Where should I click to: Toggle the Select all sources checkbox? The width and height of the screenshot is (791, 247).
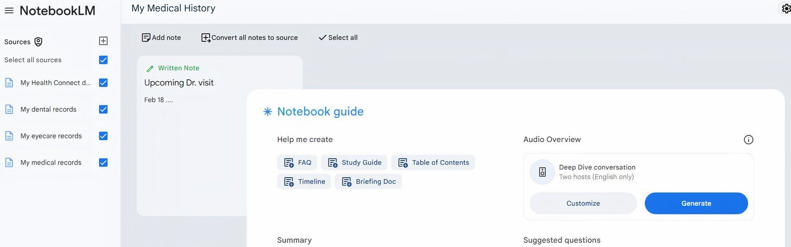tap(103, 60)
